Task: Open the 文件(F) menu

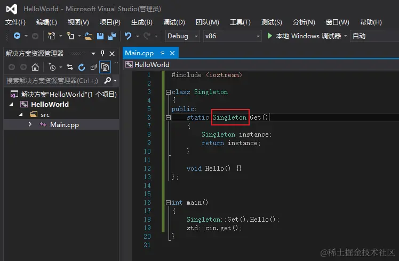Action: pos(15,22)
